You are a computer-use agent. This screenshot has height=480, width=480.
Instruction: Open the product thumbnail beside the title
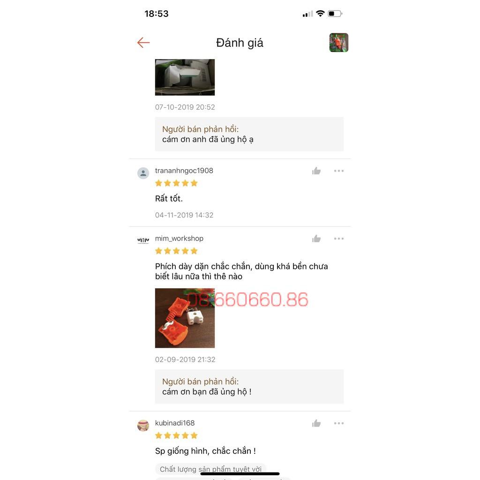(338, 43)
